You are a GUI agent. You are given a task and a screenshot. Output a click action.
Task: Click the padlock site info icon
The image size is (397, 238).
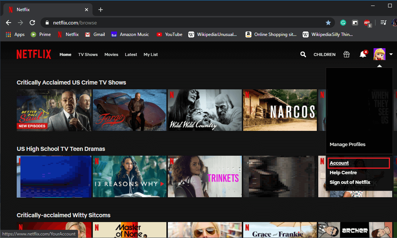coord(47,23)
